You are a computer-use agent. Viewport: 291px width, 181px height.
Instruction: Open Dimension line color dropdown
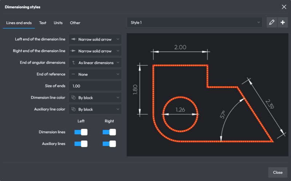coord(95,97)
